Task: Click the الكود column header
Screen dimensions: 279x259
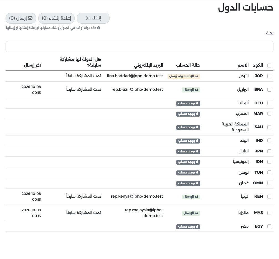Action: click(x=258, y=65)
